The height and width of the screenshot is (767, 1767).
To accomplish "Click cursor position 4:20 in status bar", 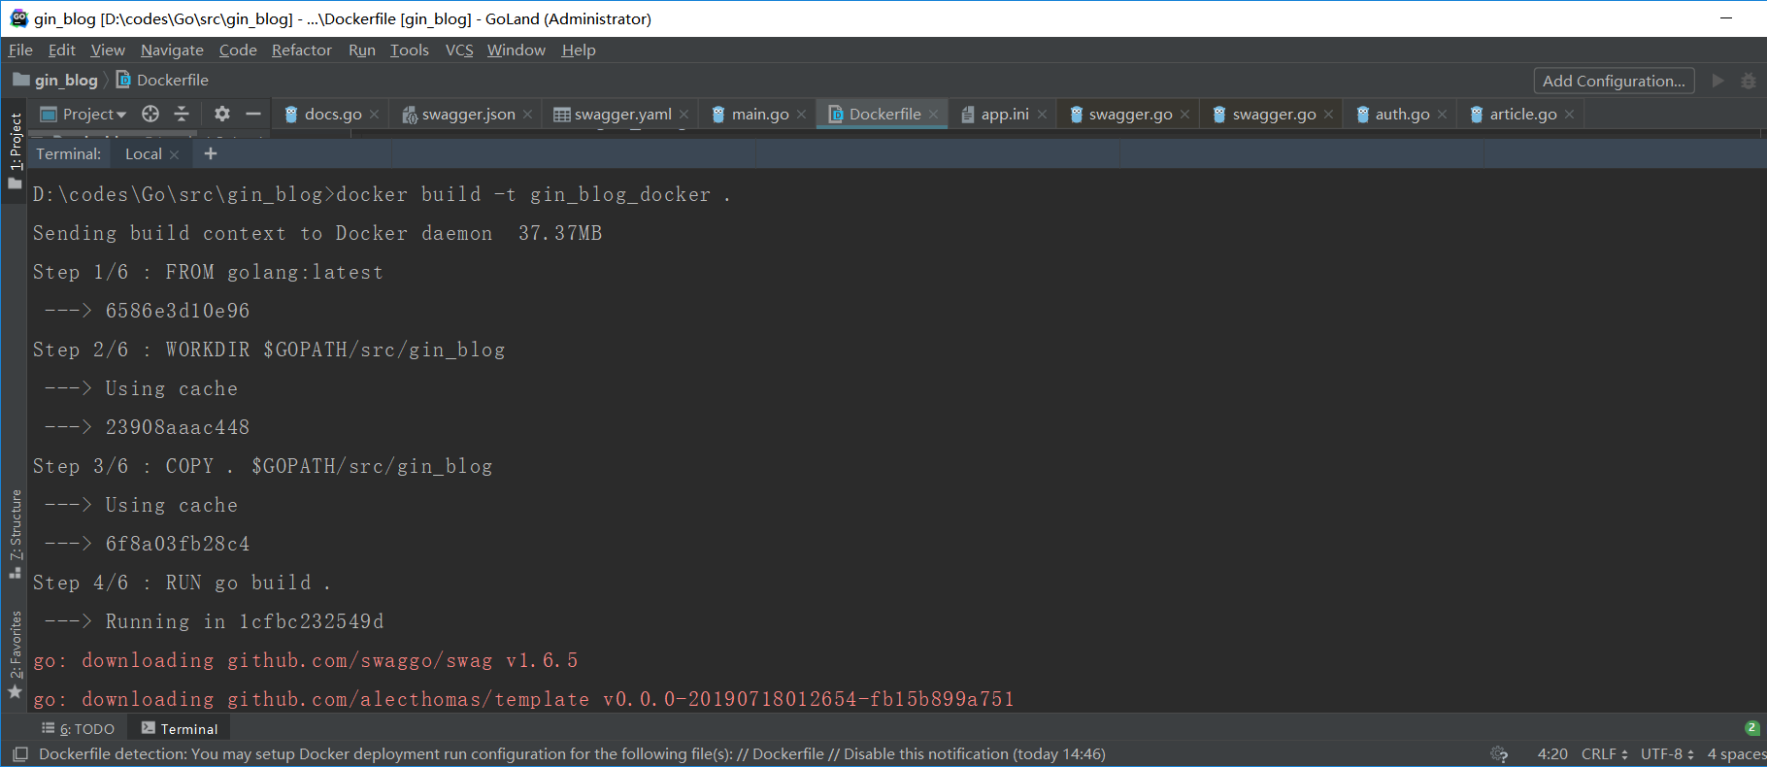I will tap(1552, 754).
